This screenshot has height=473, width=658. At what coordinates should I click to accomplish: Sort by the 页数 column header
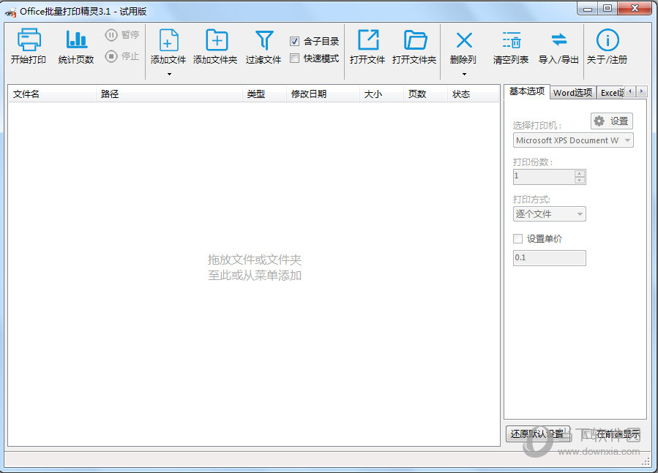point(426,94)
